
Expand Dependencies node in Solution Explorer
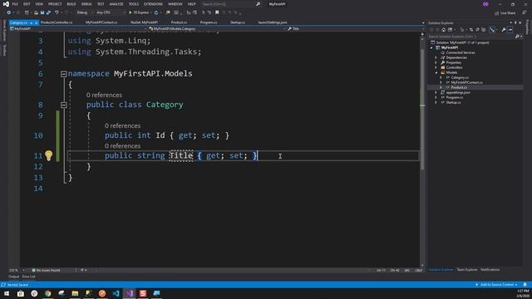[436, 57]
